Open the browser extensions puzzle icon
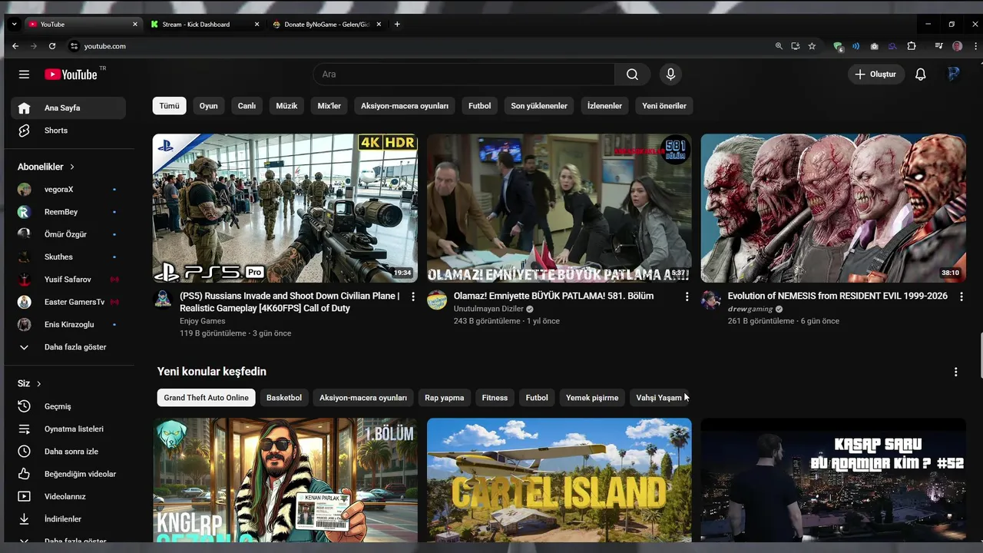Image resolution: width=983 pixels, height=553 pixels. click(x=912, y=46)
